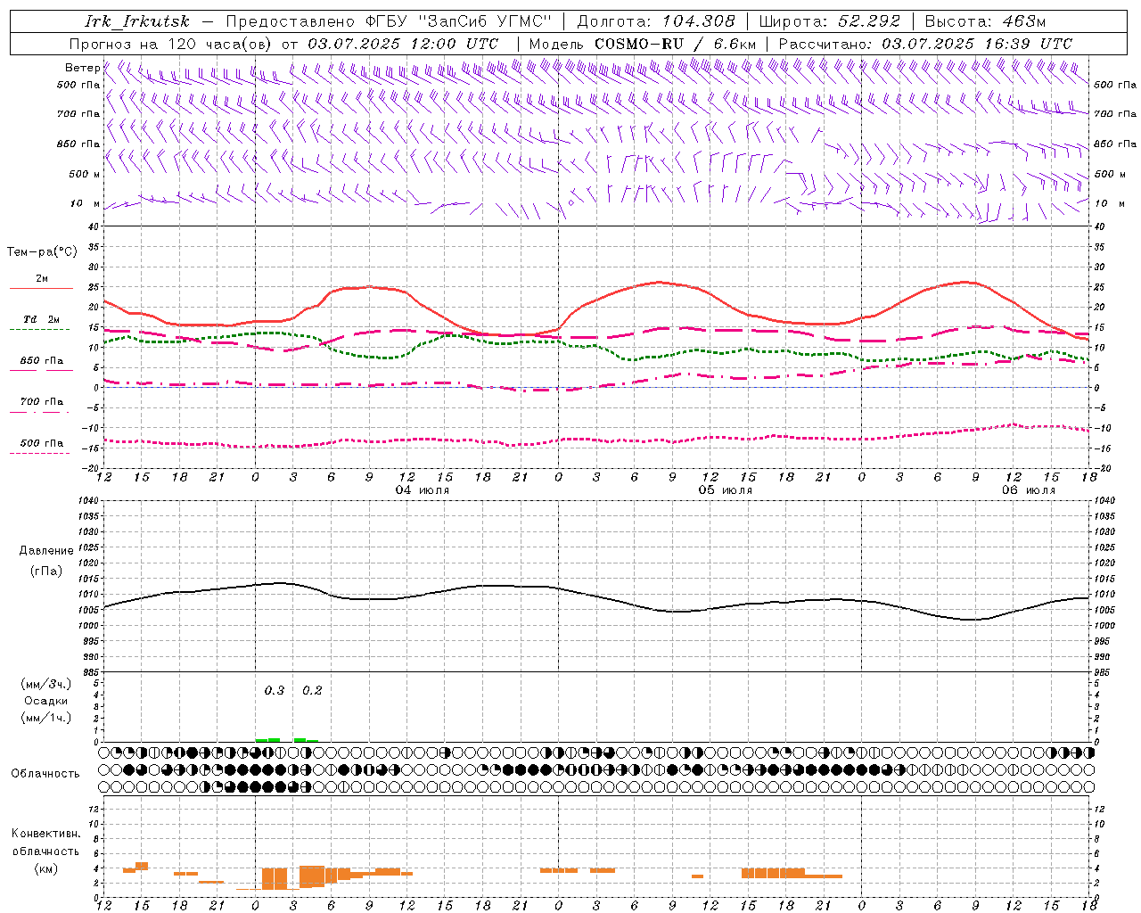Click the Прогноз на 120 часа(ов) text

[172, 44]
